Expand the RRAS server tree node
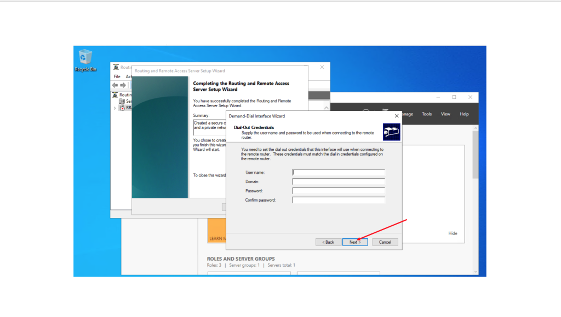561x317 pixels. coord(115,108)
